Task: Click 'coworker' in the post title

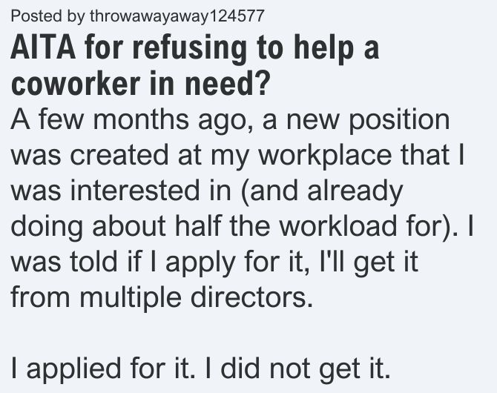Action: (76, 83)
